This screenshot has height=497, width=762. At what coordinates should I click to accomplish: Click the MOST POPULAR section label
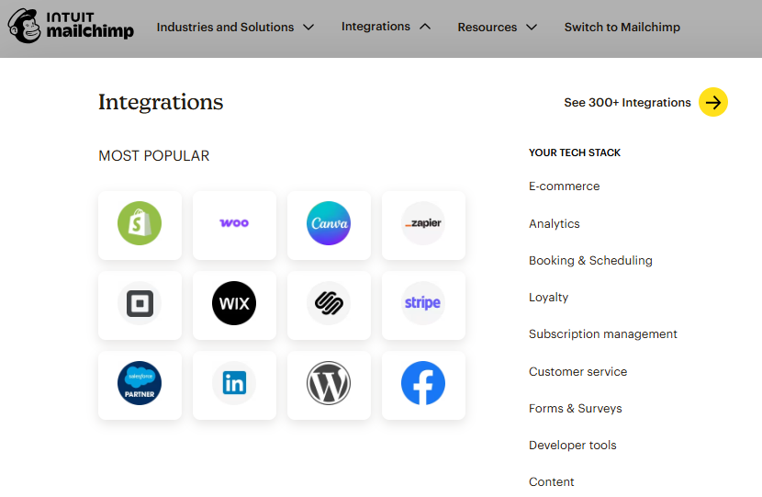(x=154, y=155)
